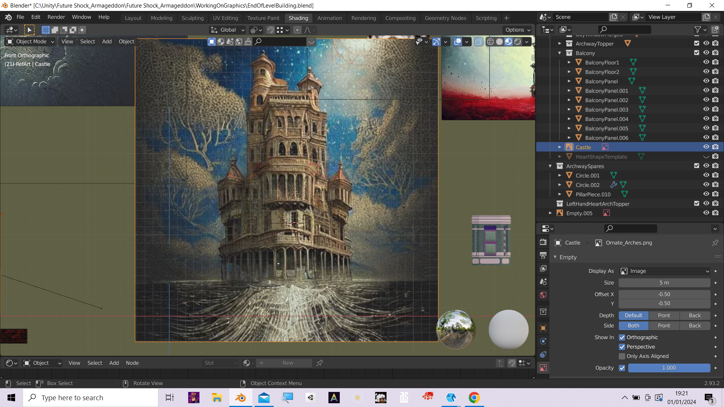Set Side to Back
Viewport: 724px width, 407px height.
[695, 326]
